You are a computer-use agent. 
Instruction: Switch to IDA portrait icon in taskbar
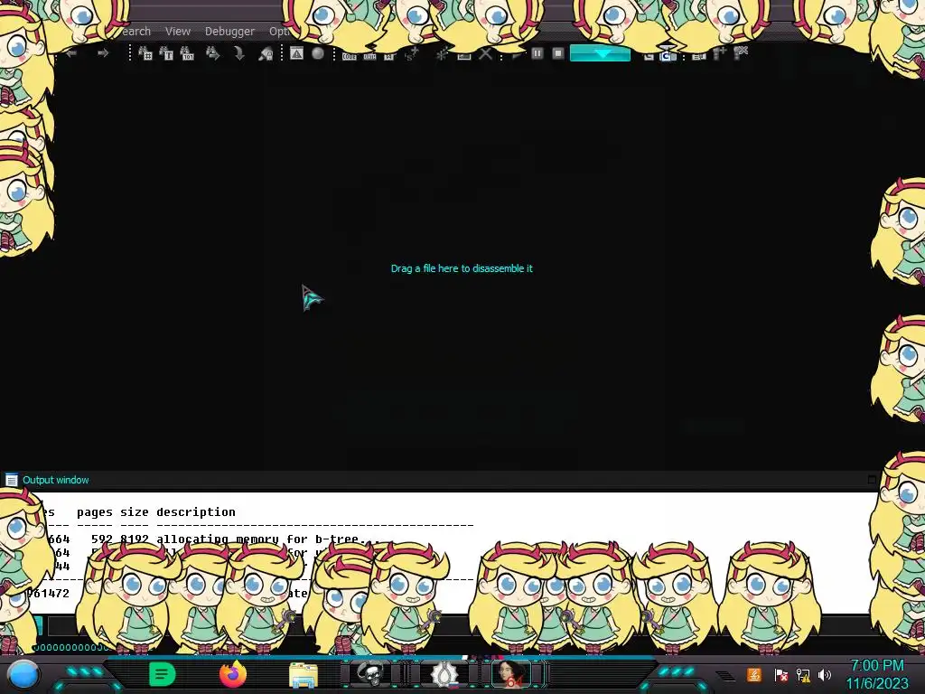tap(511, 673)
